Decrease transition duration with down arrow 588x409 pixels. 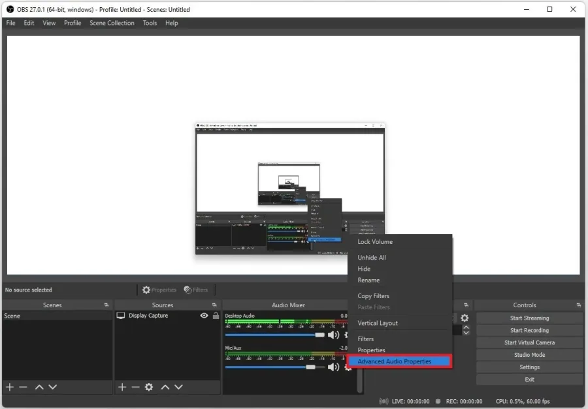[x=466, y=333]
